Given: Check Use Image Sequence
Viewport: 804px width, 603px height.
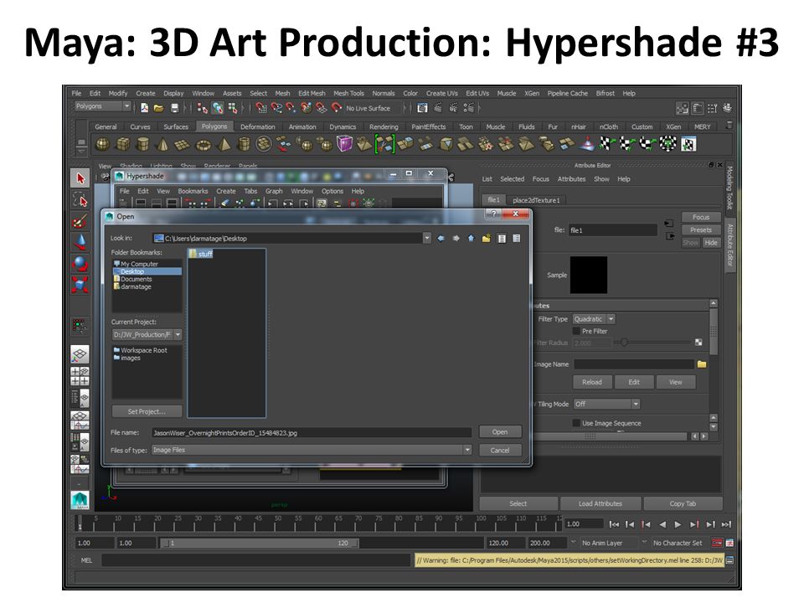Looking at the screenshot, I should [576, 423].
